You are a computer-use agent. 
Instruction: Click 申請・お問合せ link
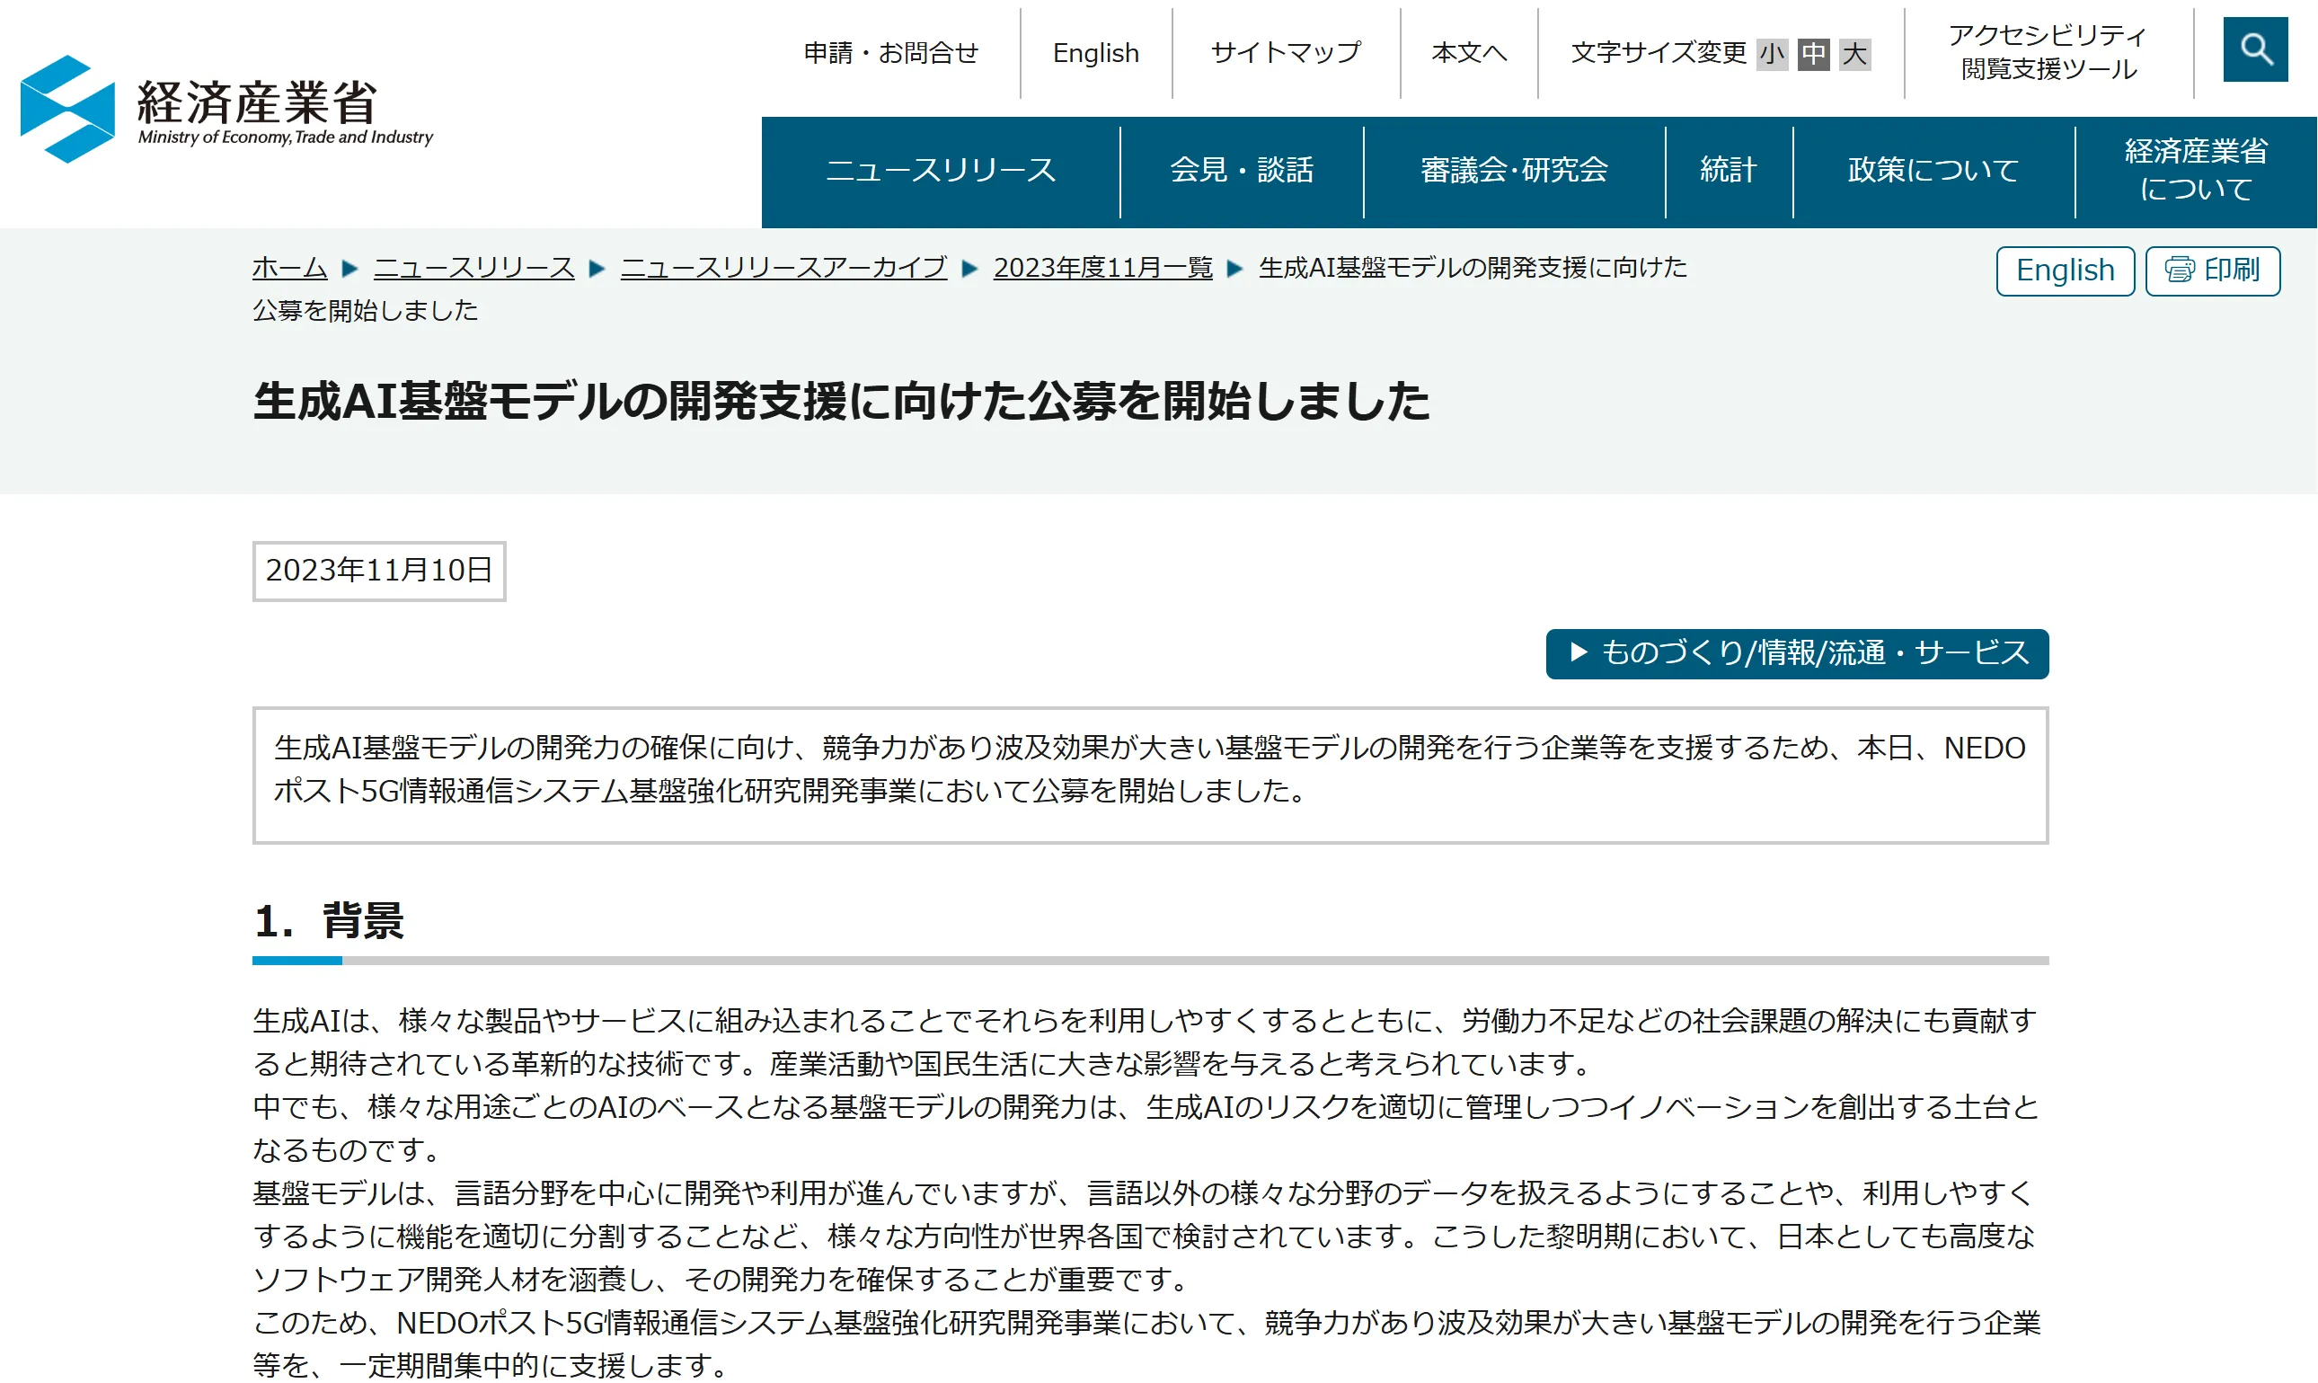[x=890, y=53]
